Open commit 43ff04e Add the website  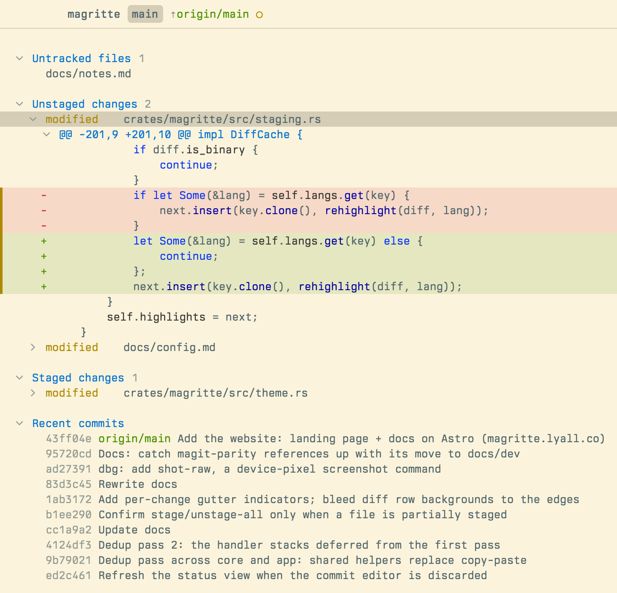pyautogui.click(x=325, y=438)
